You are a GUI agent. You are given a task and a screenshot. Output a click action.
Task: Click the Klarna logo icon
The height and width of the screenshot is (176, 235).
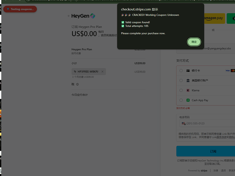pos(188,90)
